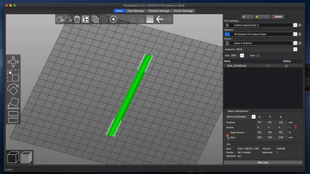Select Advanced mode
This screenshot has height=174, width=310.
click(263, 17)
